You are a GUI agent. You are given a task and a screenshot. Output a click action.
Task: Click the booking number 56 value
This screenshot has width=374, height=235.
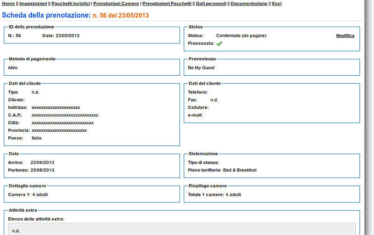(18, 36)
